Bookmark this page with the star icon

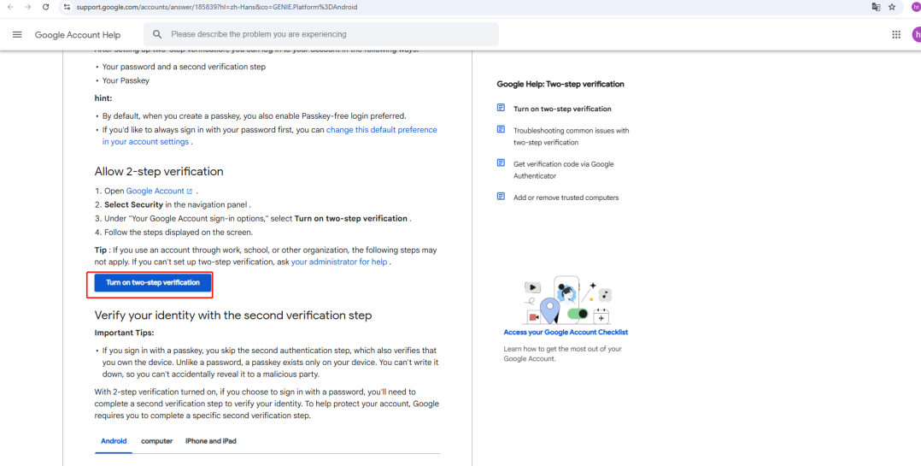click(892, 7)
